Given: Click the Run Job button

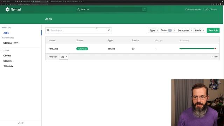Looking at the screenshot, I should pyautogui.click(x=213, y=30).
